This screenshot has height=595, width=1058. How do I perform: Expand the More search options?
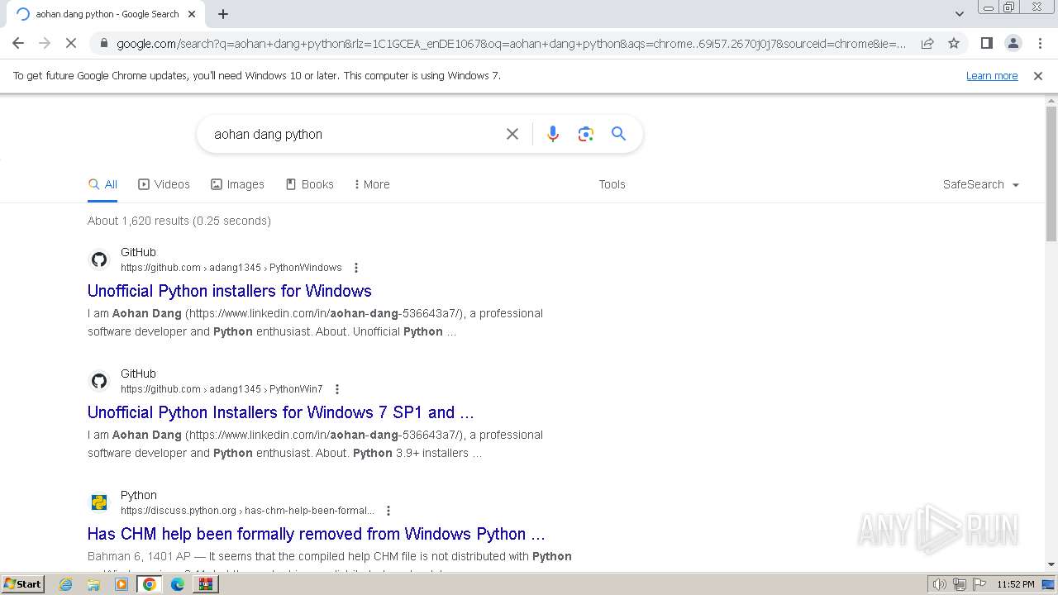tap(371, 184)
